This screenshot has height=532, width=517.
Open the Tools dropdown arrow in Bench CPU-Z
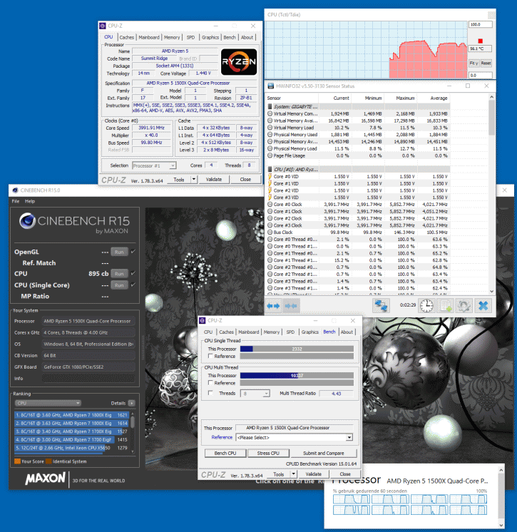(x=293, y=474)
